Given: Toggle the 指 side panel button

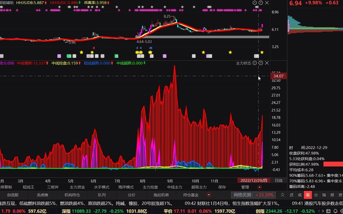Looking at the screenshot, I should click(x=324, y=195).
